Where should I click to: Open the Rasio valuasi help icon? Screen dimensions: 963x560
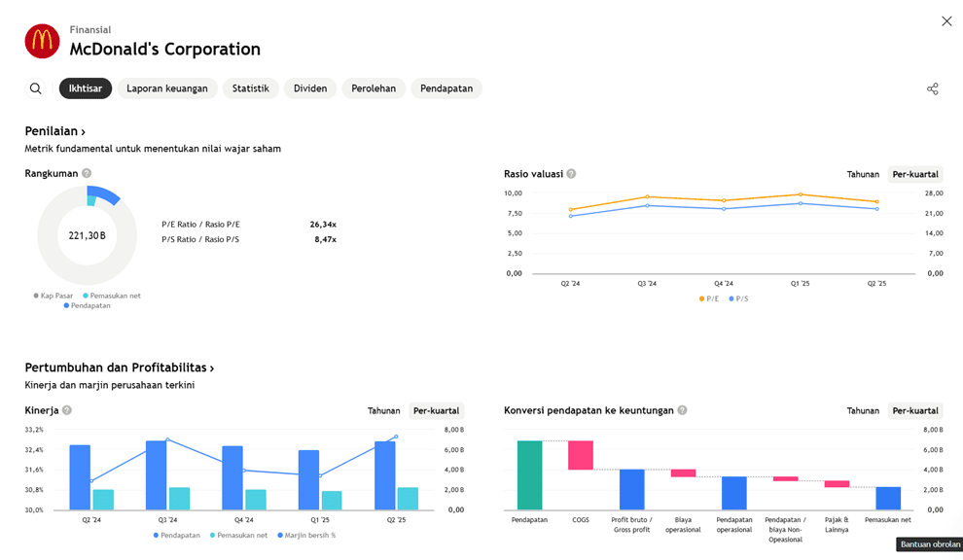click(571, 174)
